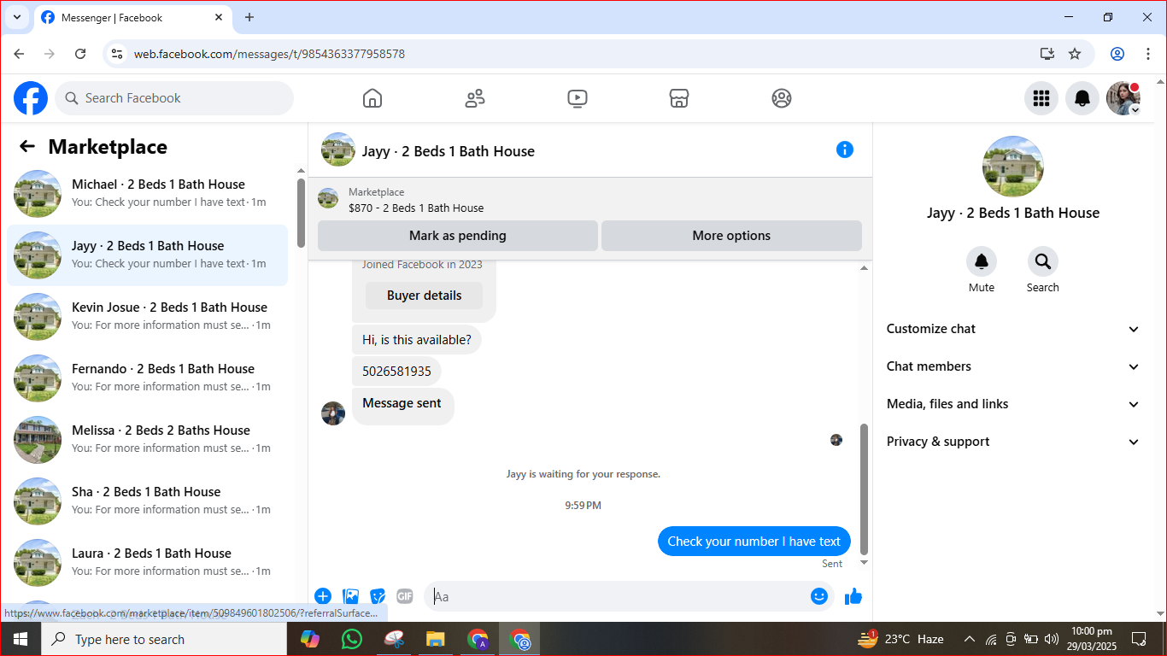Reload the page in browser toolbar
The width and height of the screenshot is (1167, 656).
point(80,54)
